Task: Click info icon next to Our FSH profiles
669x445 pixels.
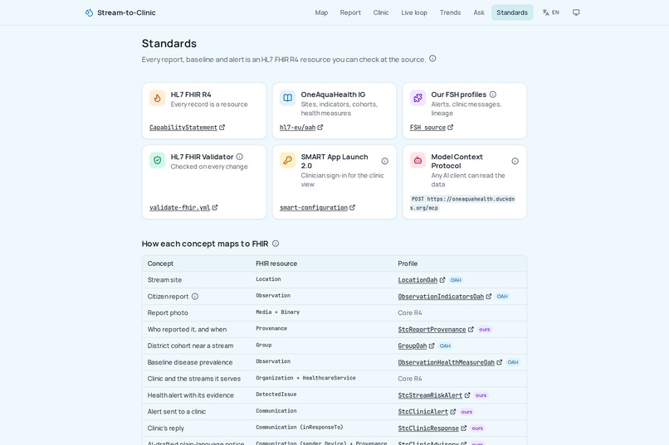Action: coord(493,94)
